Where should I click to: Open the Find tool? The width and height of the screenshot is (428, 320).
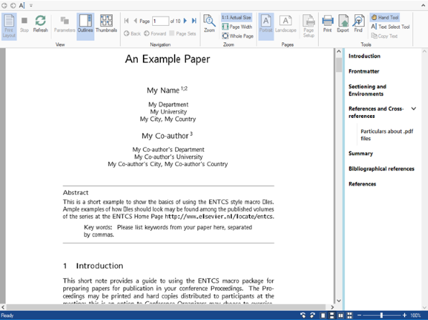(x=358, y=24)
